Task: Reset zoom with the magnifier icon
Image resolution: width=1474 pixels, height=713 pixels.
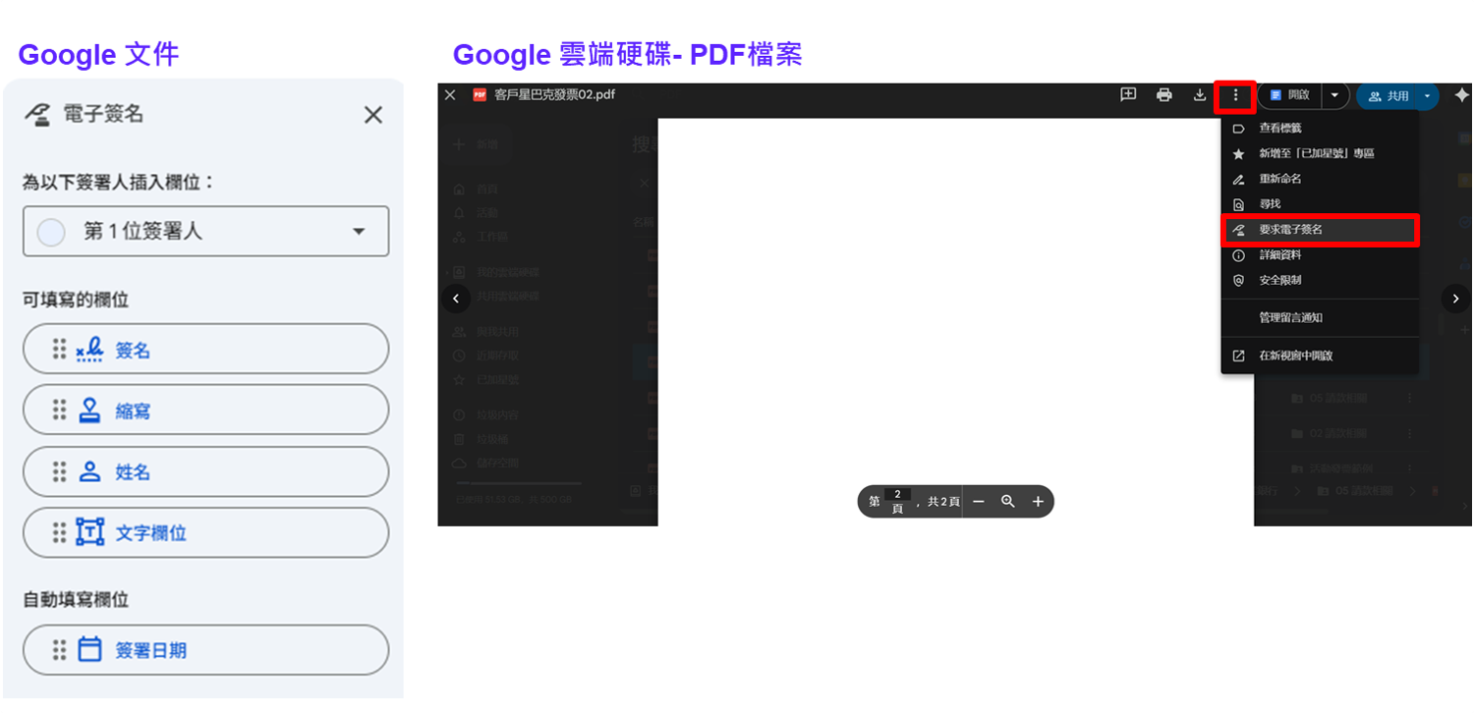Action: pos(1007,502)
